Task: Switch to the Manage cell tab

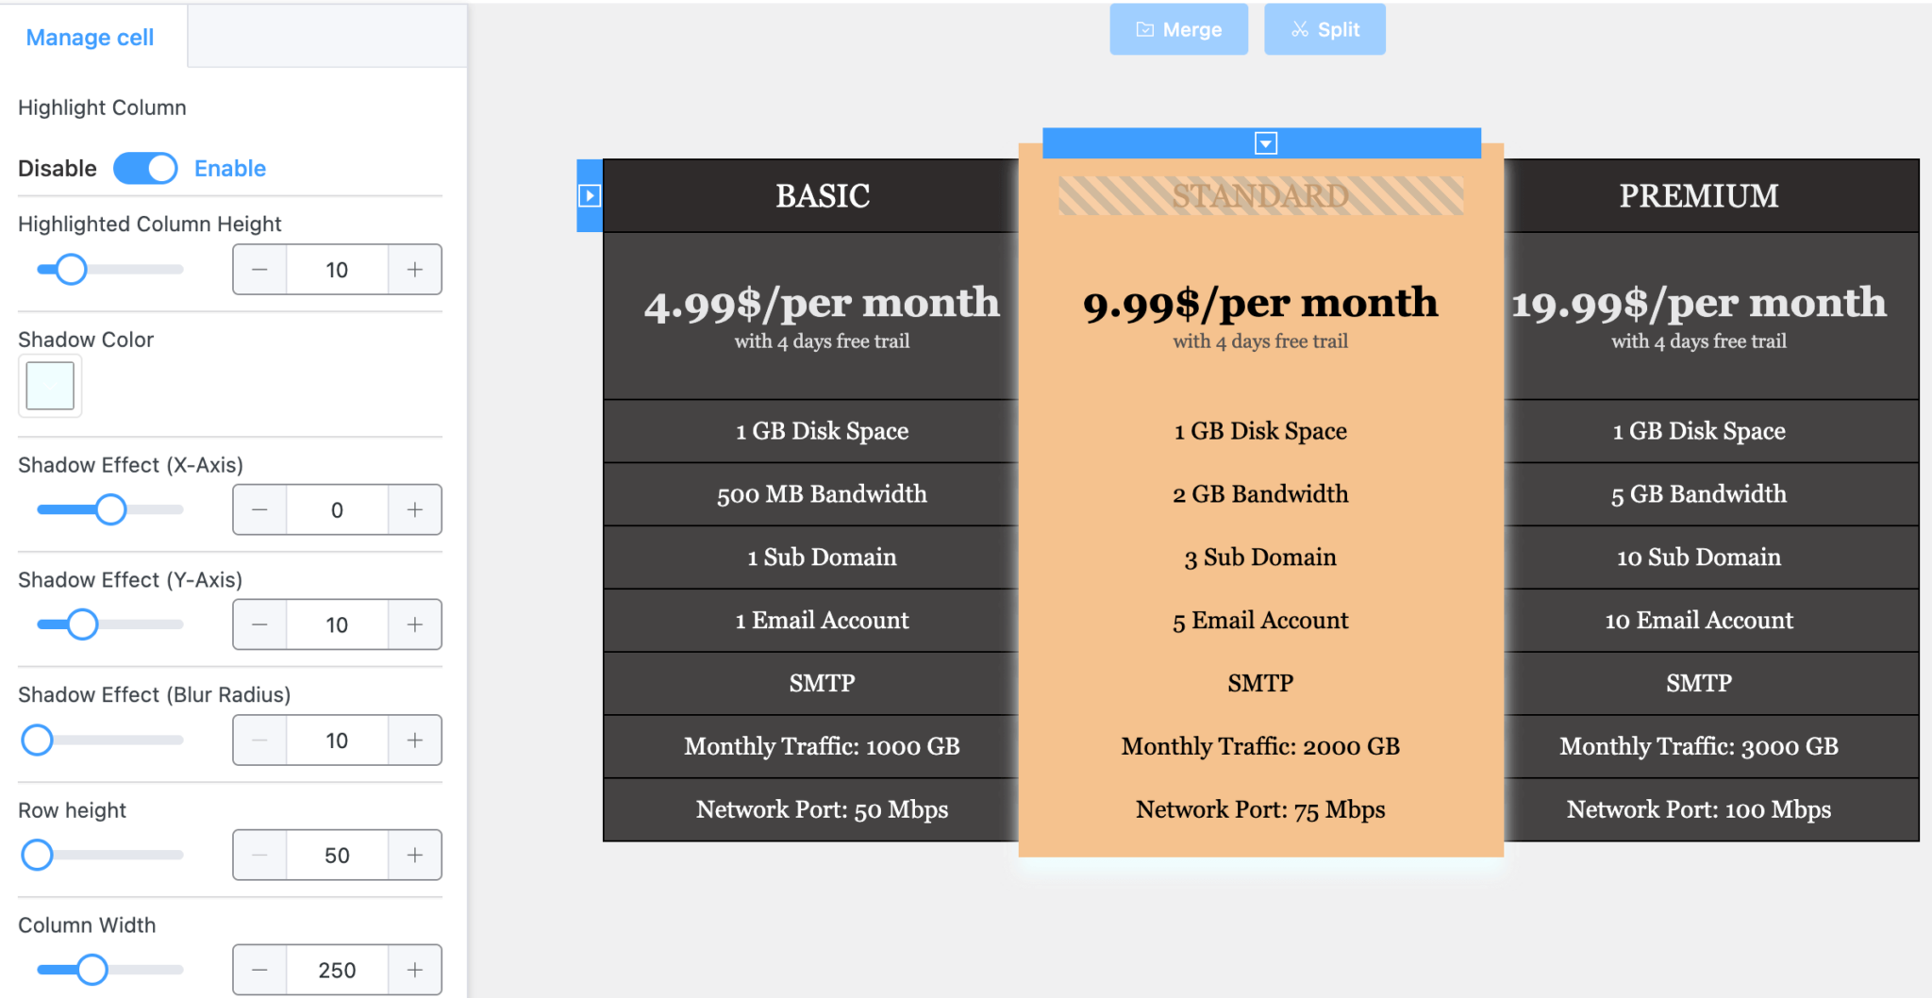Action: (90, 38)
